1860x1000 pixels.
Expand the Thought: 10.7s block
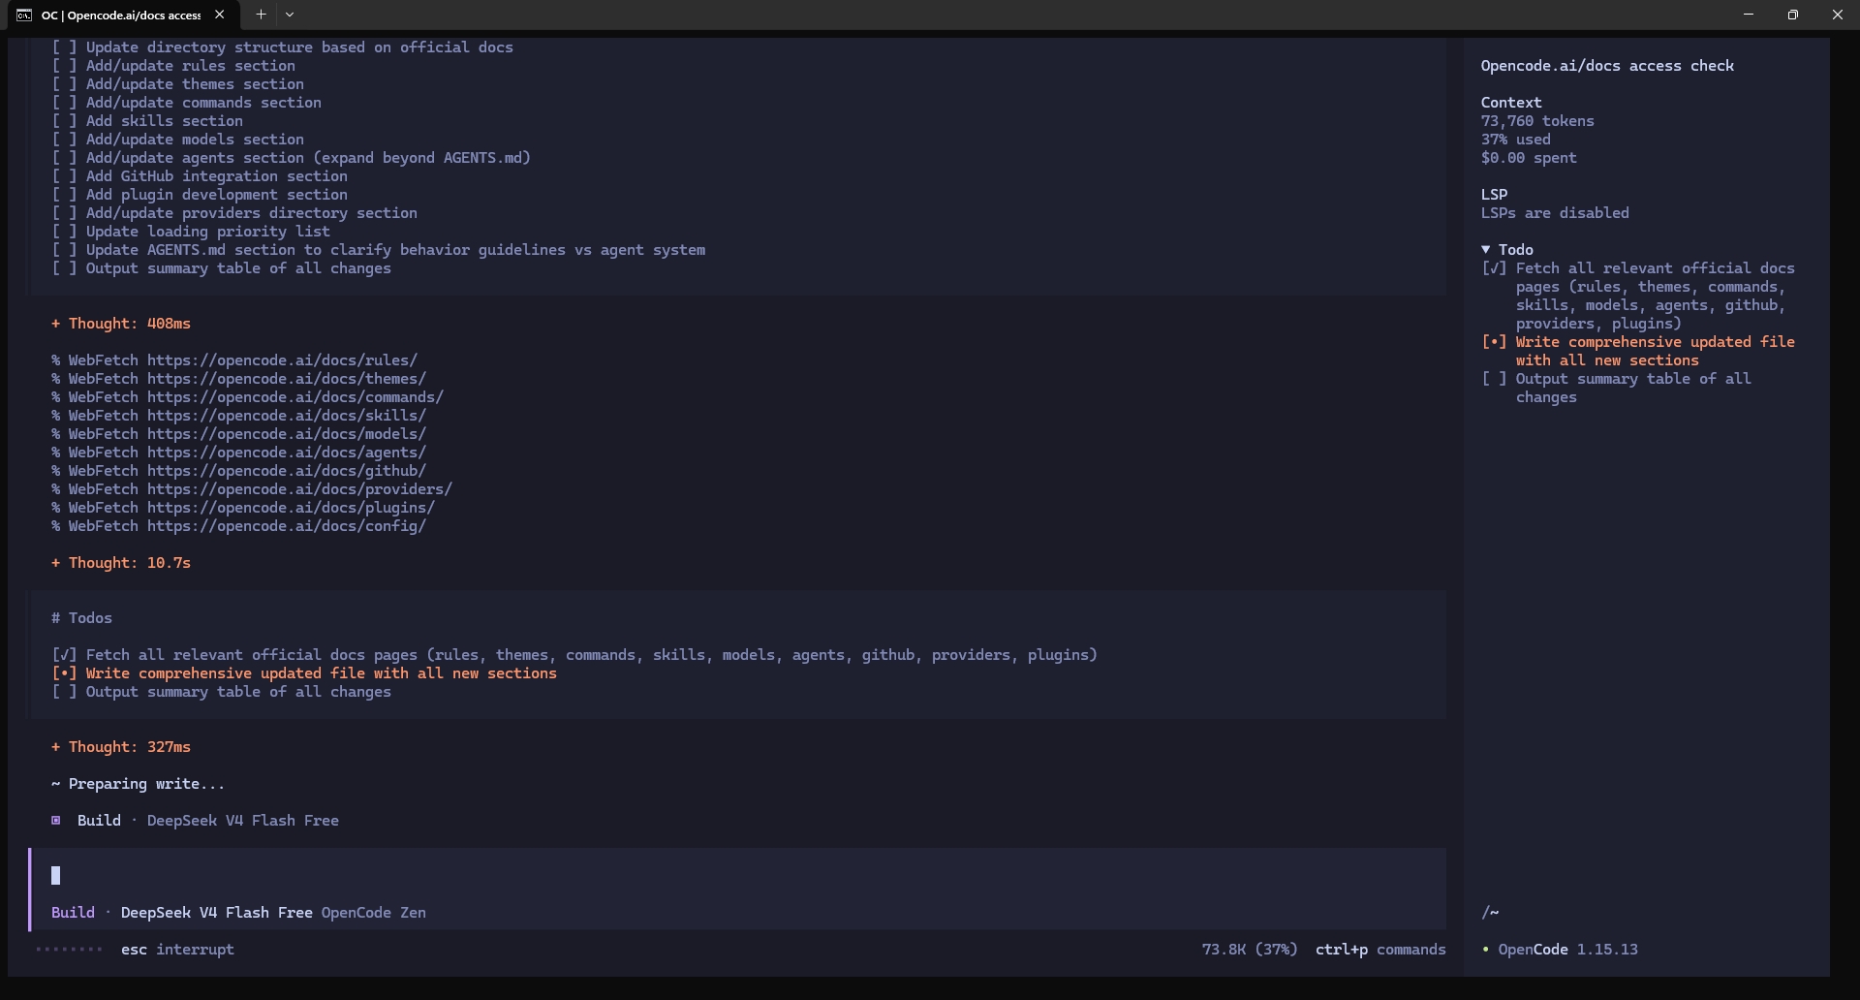tap(121, 563)
